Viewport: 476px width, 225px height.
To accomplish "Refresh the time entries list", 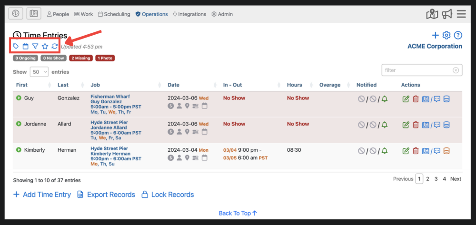I will point(55,46).
